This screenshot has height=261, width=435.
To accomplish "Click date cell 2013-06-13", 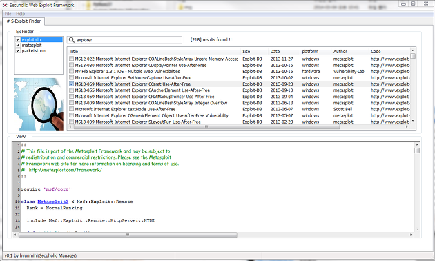I will 282,103.
